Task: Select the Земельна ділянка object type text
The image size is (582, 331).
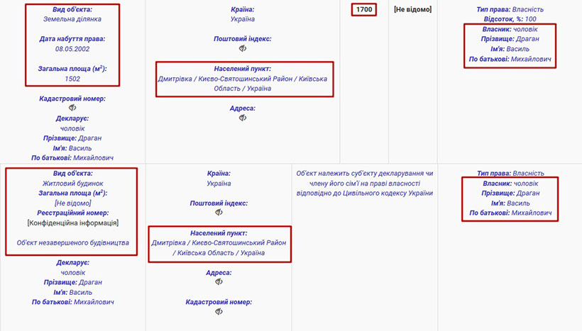Action: pos(72,20)
